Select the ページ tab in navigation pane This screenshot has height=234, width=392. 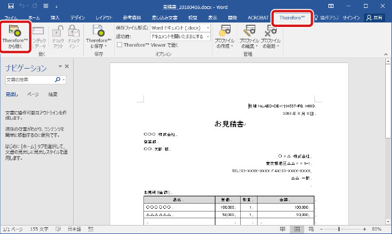33,94
